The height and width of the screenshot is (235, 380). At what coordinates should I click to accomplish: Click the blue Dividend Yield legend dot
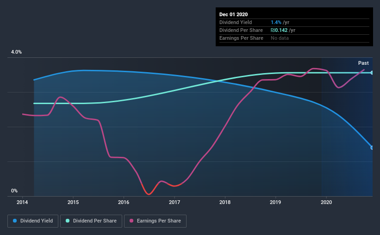tap(15, 221)
